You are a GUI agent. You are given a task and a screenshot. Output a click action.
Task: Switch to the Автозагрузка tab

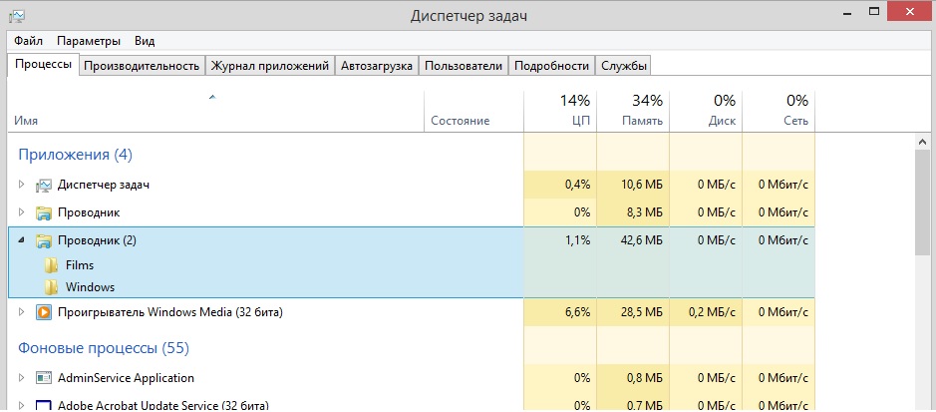pyautogui.click(x=376, y=66)
